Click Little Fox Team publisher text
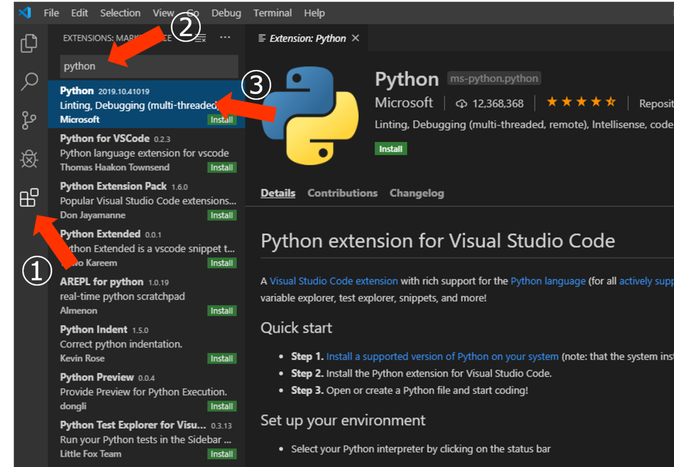 [x=91, y=454]
